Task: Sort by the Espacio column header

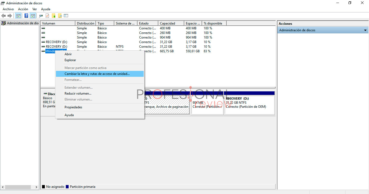Action: coord(193,23)
